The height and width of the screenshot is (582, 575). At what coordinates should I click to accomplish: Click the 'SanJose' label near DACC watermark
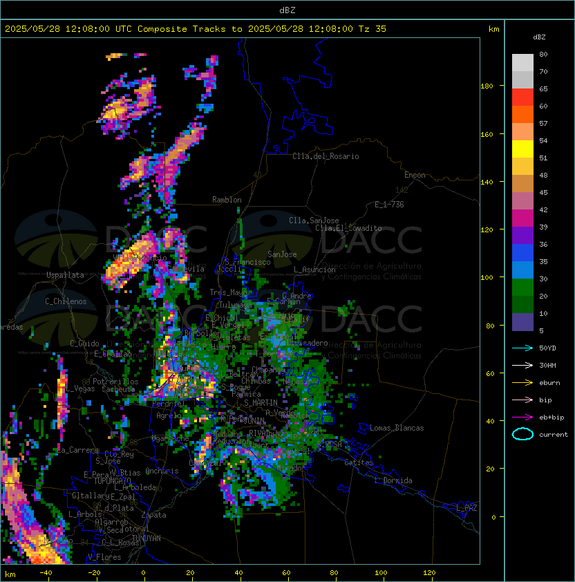pos(282,254)
